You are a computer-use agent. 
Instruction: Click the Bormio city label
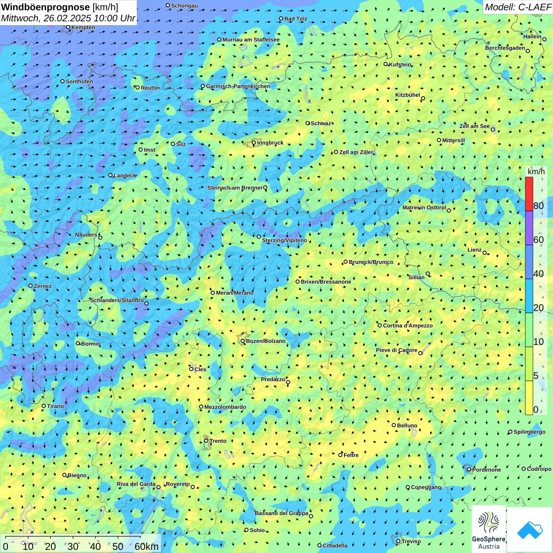[90, 344]
